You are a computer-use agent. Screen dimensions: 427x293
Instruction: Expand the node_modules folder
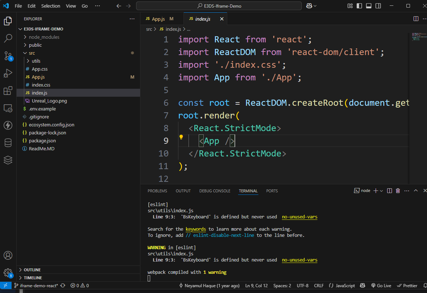44,37
